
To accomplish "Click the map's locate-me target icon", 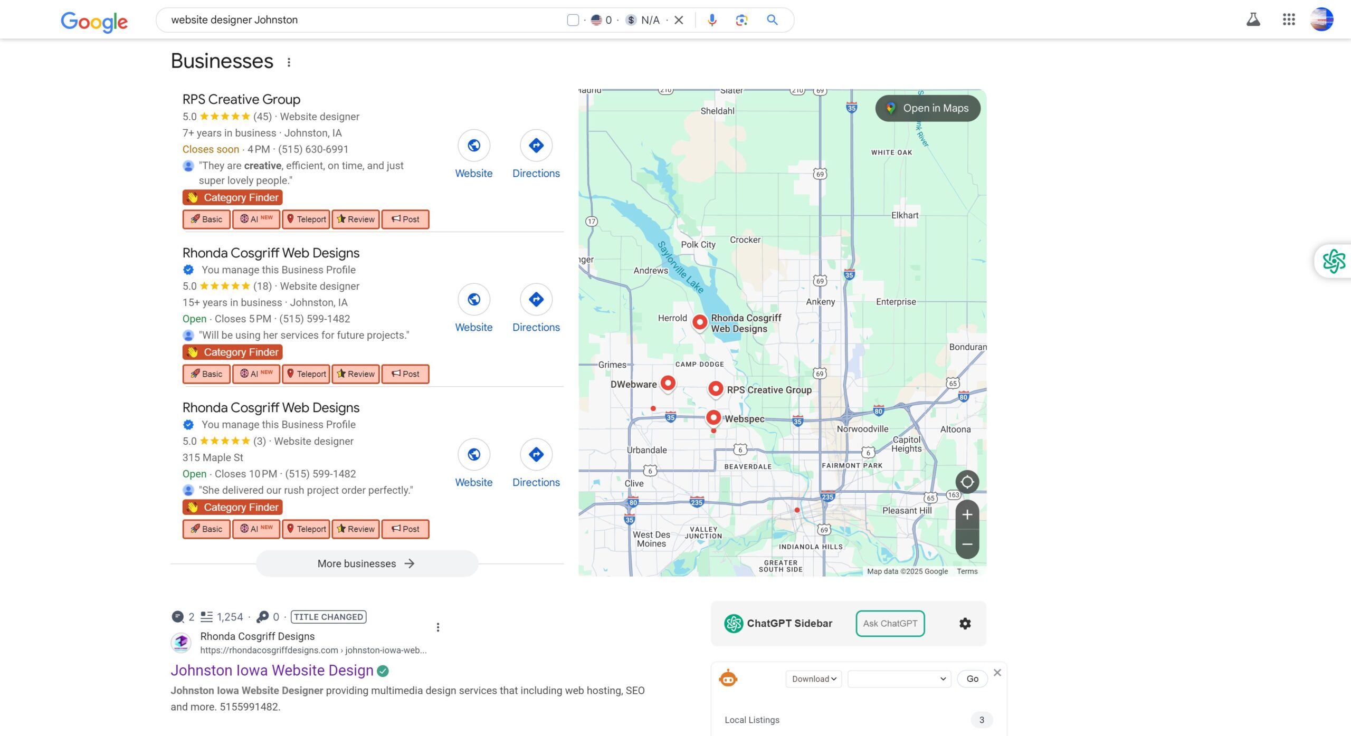I will [x=967, y=482].
